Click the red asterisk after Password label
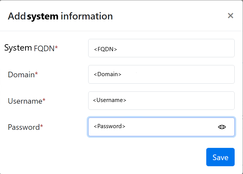 tap(41, 127)
